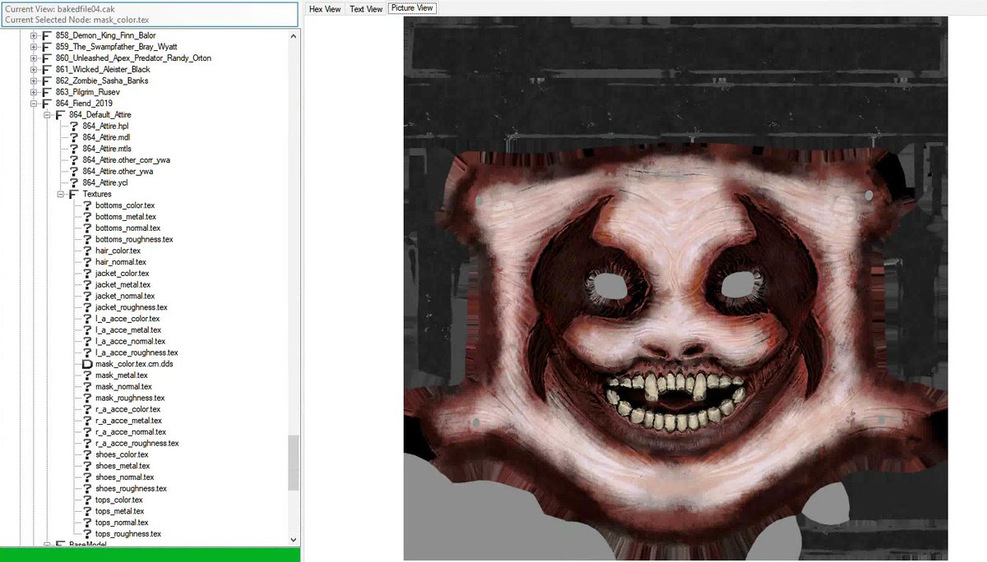This screenshot has width=987, height=562.
Task: Select l_a_acce_normal.tex texture
Action: pos(130,341)
